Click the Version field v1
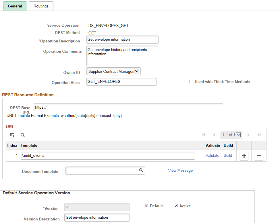Image resolution: width=280 pixels, height=223 pixels. point(97,207)
